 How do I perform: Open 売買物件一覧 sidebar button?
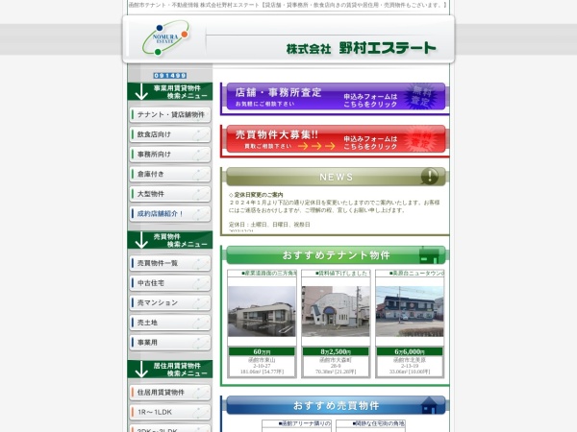170,263
